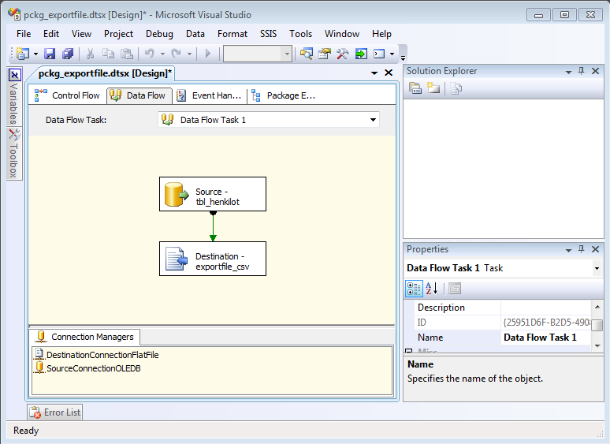Click the Description property value field
Viewport: 610px width, 444px height.
point(546,308)
